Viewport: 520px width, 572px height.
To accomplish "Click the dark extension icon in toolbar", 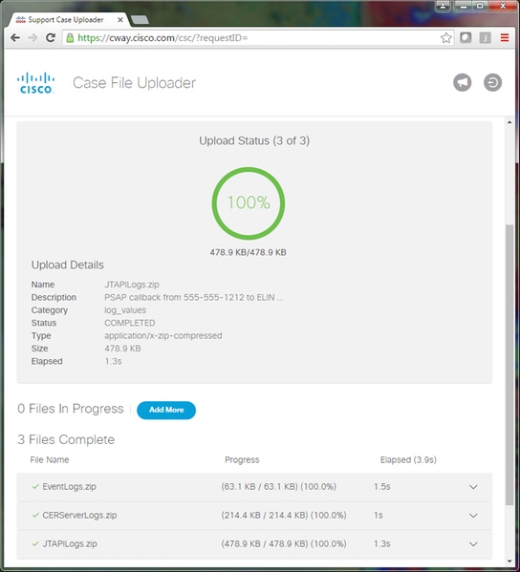I will tap(466, 37).
